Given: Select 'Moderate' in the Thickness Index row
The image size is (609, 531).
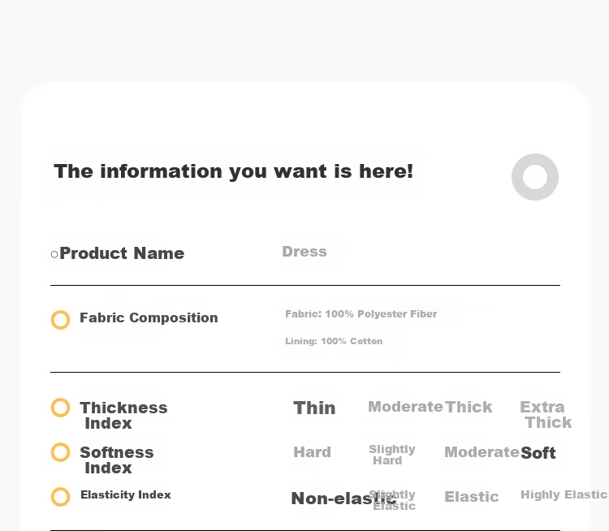Looking at the screenshot, I should pos(405,407).
